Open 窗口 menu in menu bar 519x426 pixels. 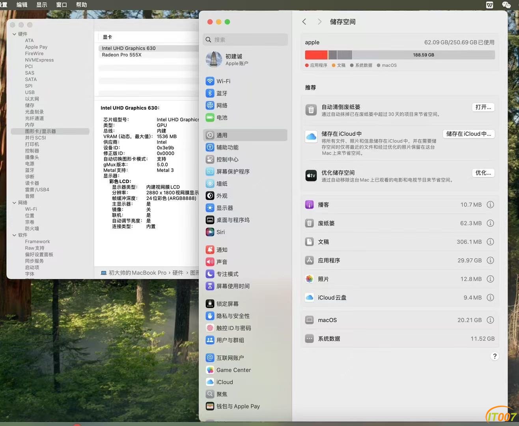(61, 5)
